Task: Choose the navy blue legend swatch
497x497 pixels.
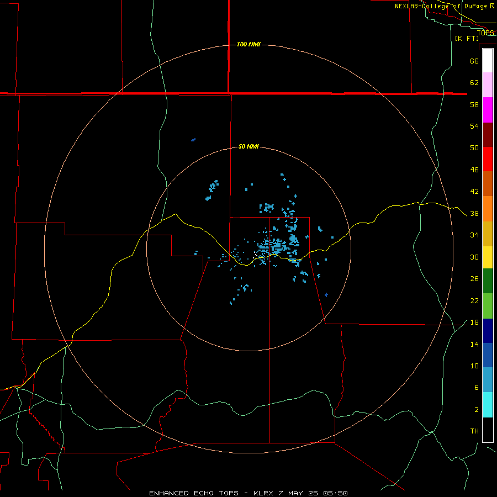Action: (x=488, y=331)
